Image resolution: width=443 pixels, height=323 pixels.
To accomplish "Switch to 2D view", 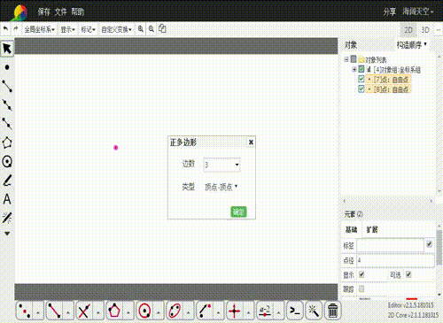I will pyautogui.click(x=408, y=30).
